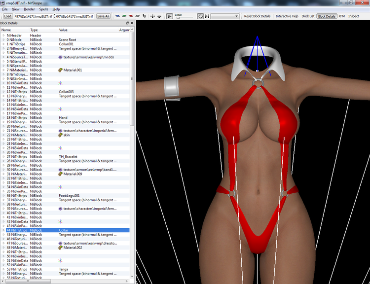
Task: Toggle the Switch animation icon
Action: (x=207, y=16)
